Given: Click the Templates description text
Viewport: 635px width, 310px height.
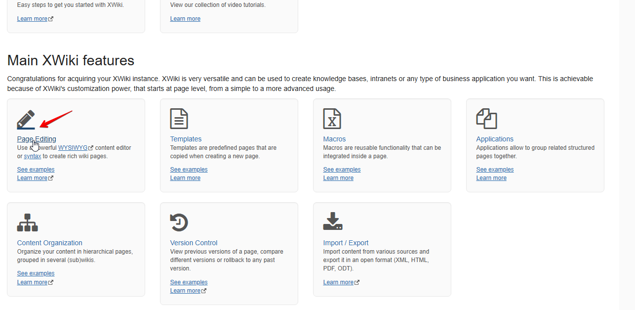Looking at the screenshot, I should (x=223, y=152).
